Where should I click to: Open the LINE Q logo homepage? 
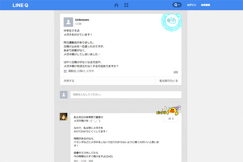pyautogui.click(x=20, y=5)
